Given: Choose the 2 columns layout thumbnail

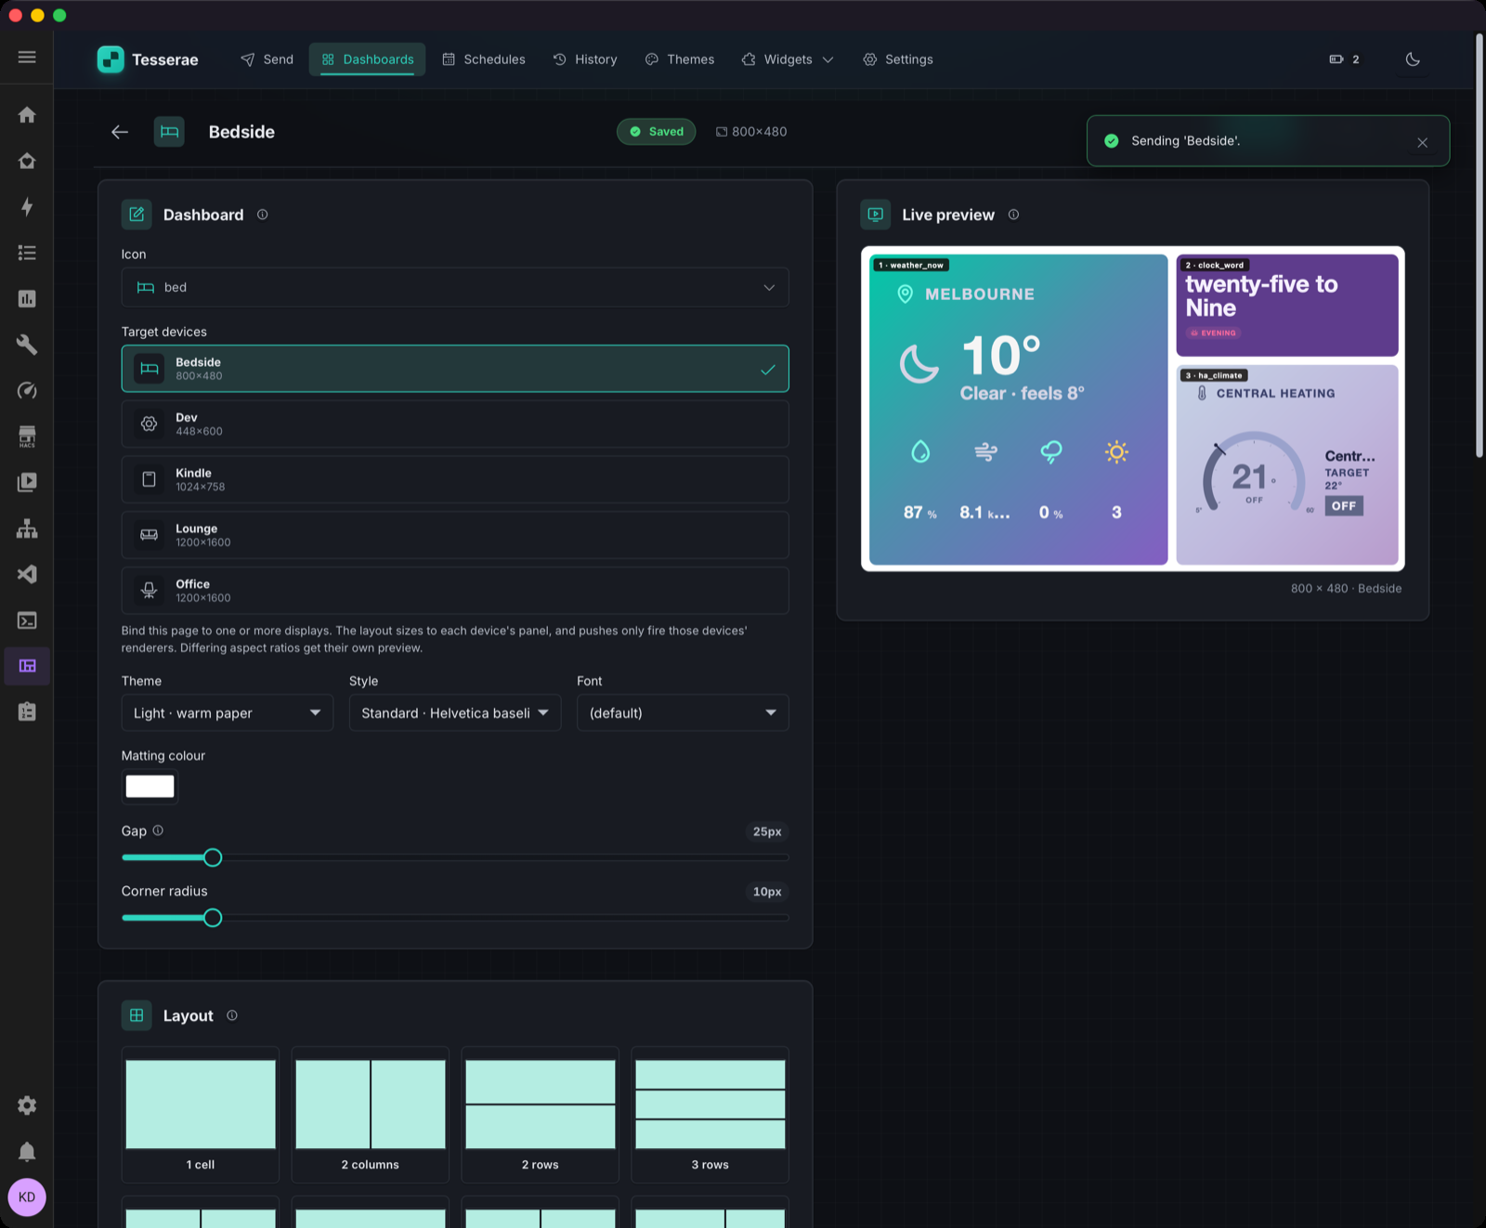Looking at the screenshot, I should coord(370,1115).
